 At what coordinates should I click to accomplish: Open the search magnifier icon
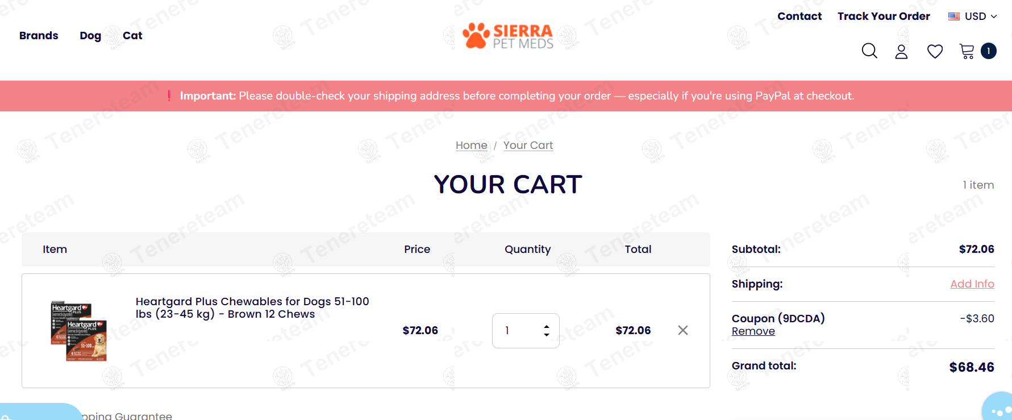[x=869, y=51]
